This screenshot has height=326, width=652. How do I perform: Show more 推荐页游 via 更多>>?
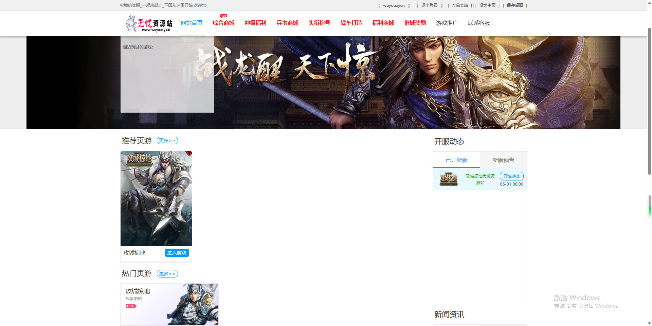click(167, 140)
